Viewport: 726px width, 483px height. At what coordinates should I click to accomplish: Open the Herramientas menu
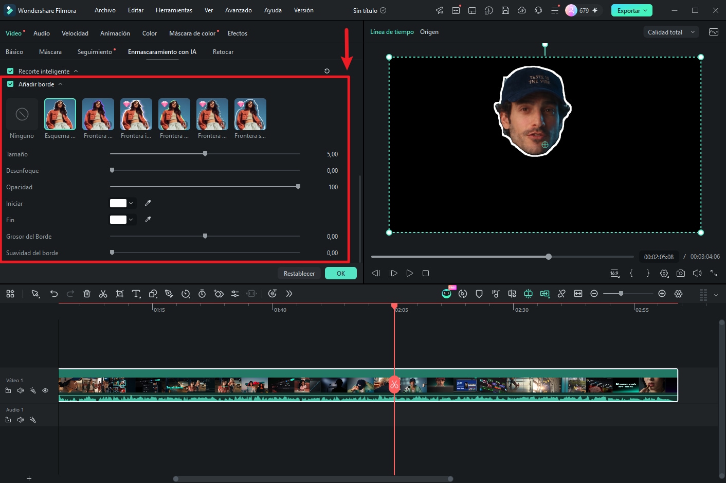pyautogui.click(x=174, y=10)
